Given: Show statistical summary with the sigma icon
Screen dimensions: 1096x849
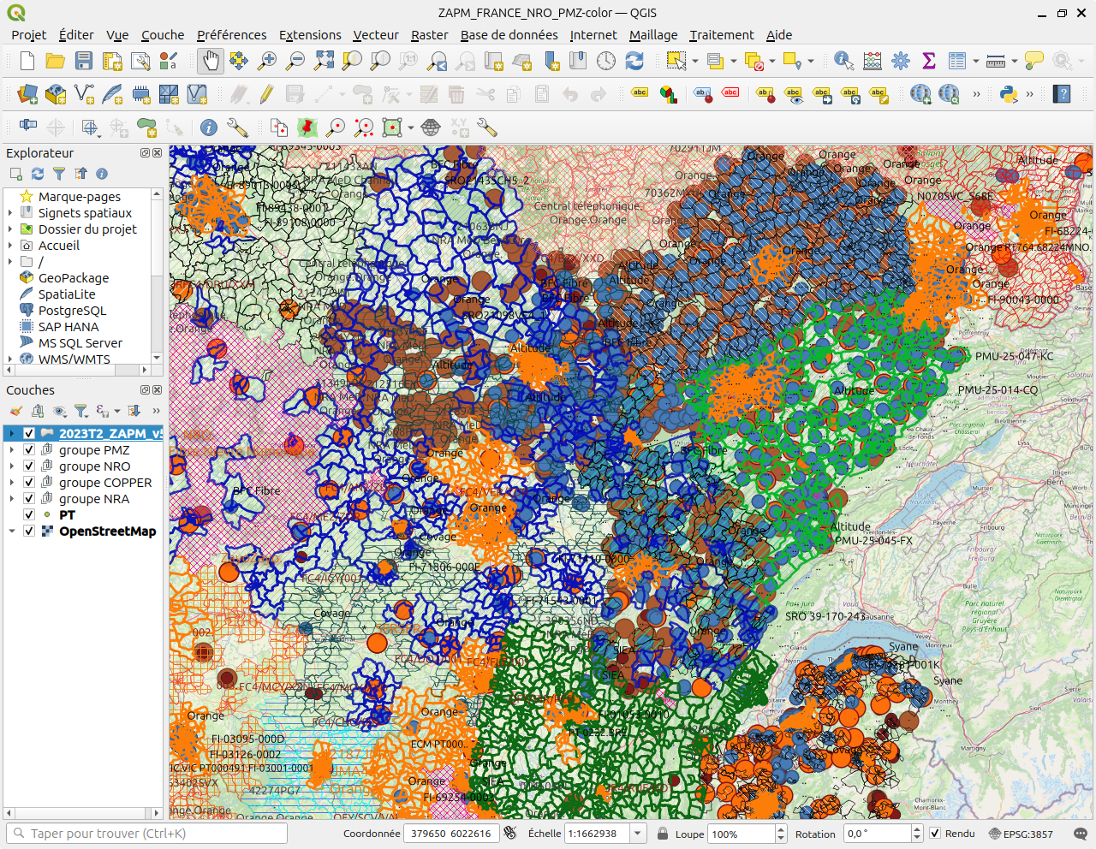Looking at the screenshot, I should (929, 61).
